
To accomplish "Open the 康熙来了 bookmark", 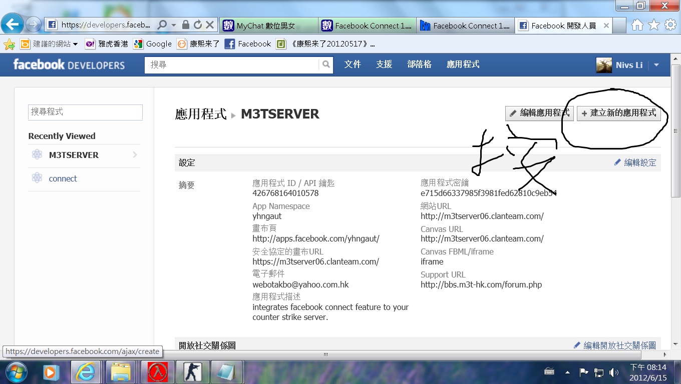I will (198, 44).
